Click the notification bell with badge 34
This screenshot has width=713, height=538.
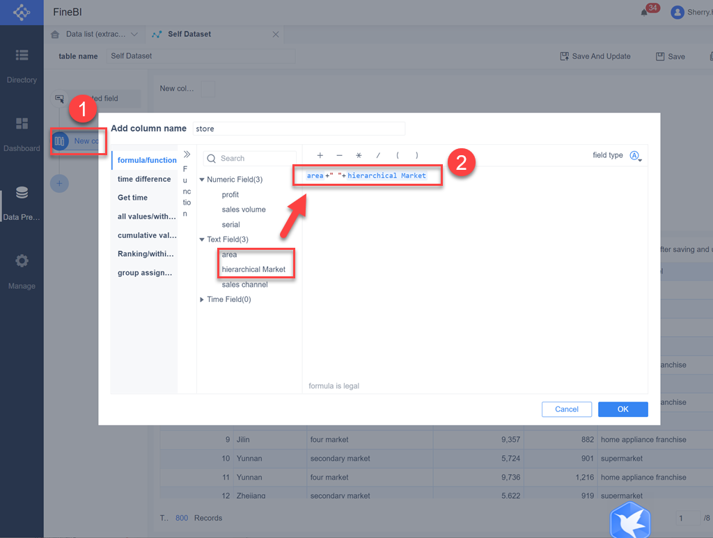pos(646,11)
